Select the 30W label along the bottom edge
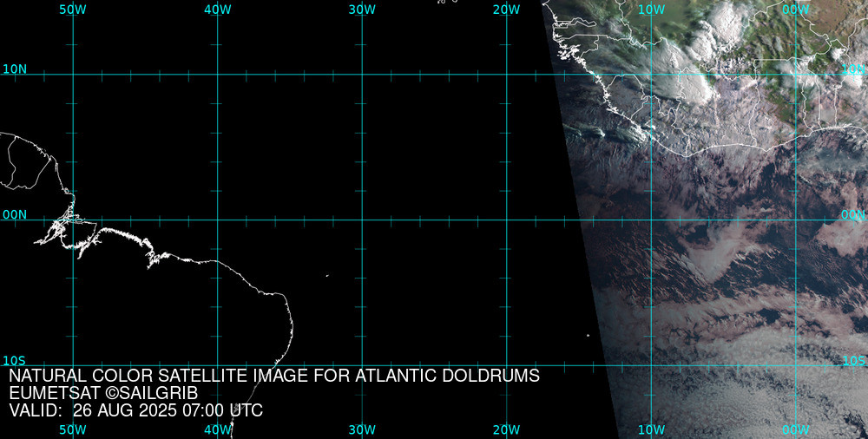868x439 pixels. (362, 430)
